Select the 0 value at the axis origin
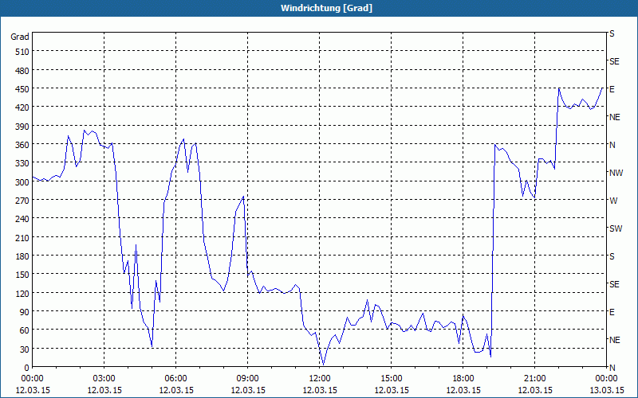The image size is (638, 398). tap(27, 368)
